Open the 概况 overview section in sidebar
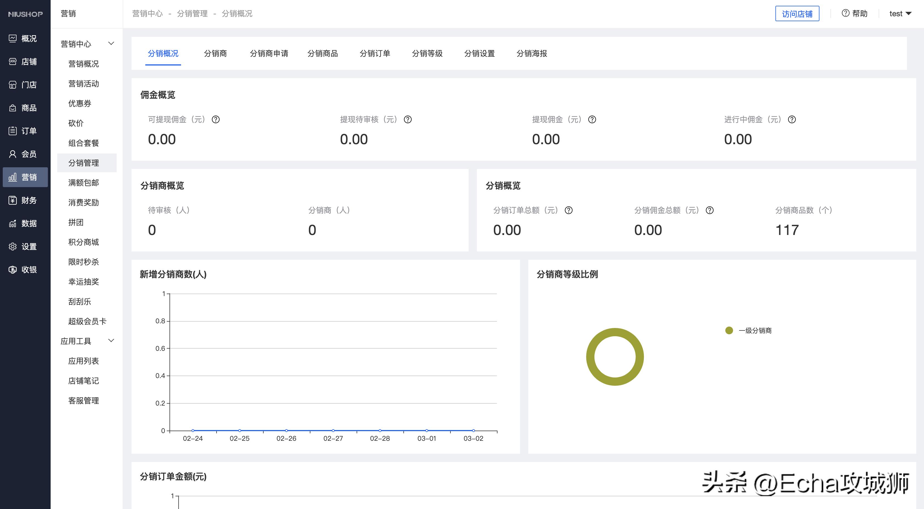The height and width of the screenshot is (509, 924). point(25,38)
